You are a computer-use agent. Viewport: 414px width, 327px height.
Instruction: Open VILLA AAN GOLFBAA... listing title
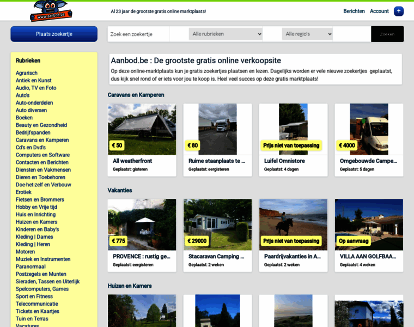(x=368, y=257)
